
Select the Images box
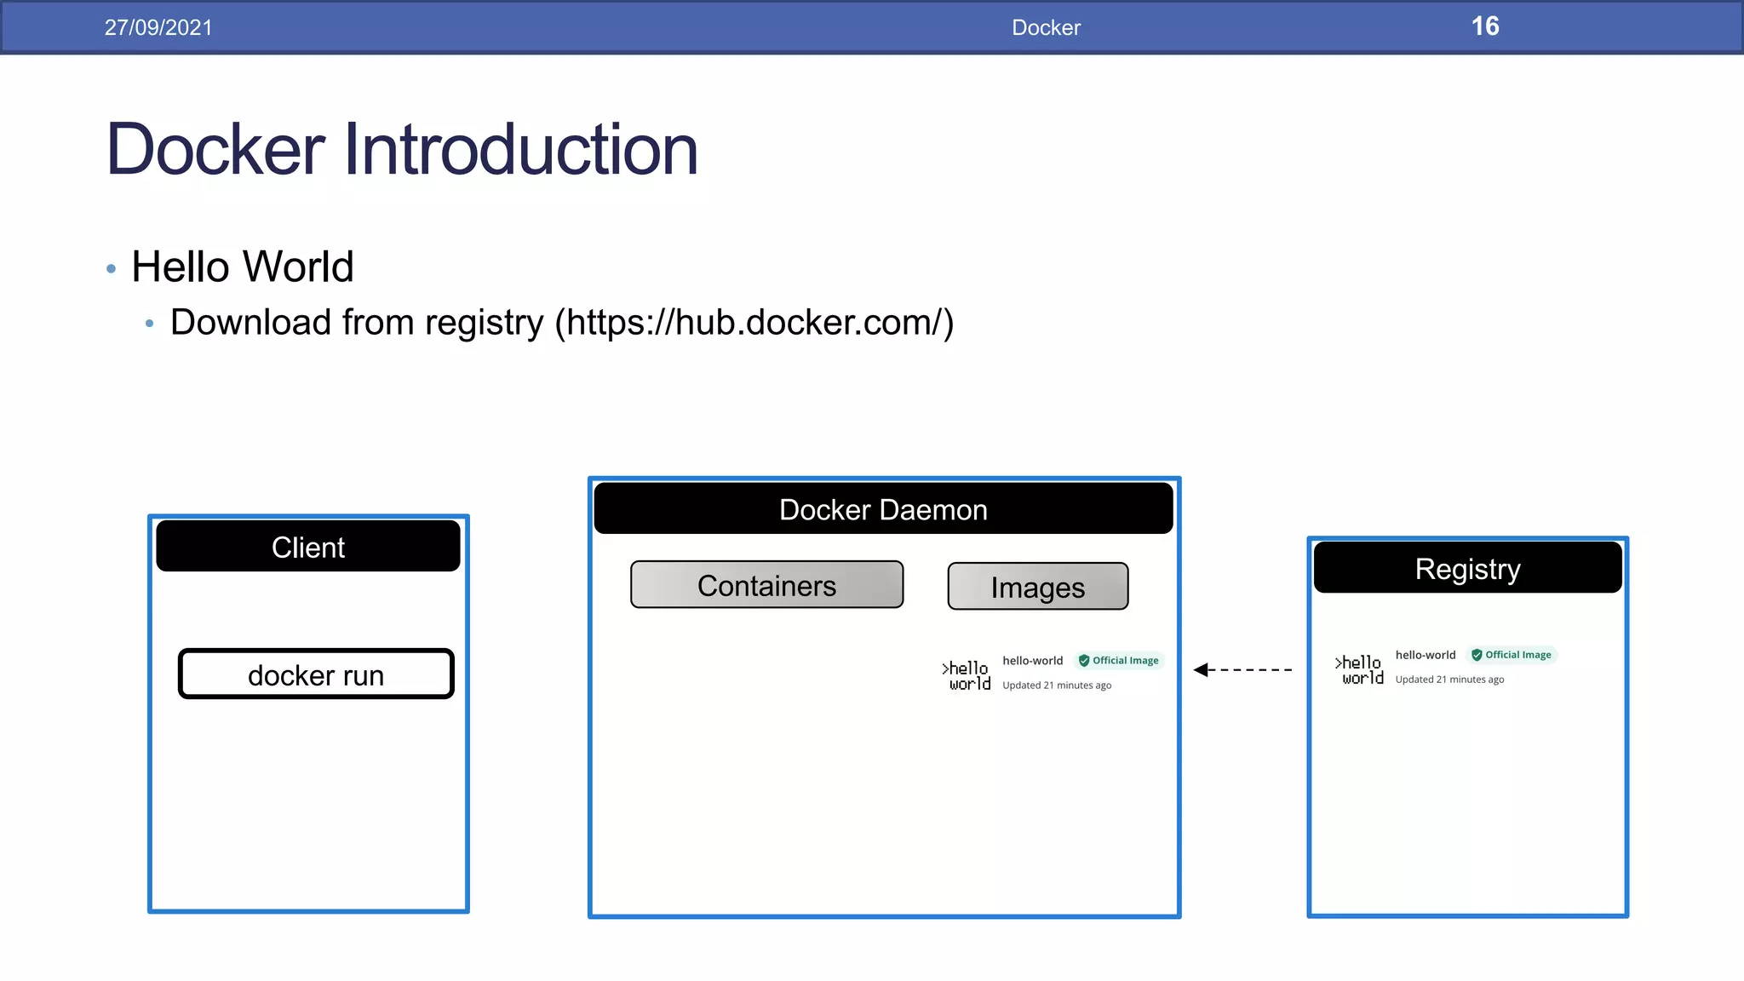pos(1037,587)
